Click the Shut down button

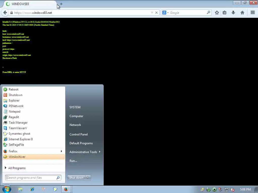click(76, 178)
